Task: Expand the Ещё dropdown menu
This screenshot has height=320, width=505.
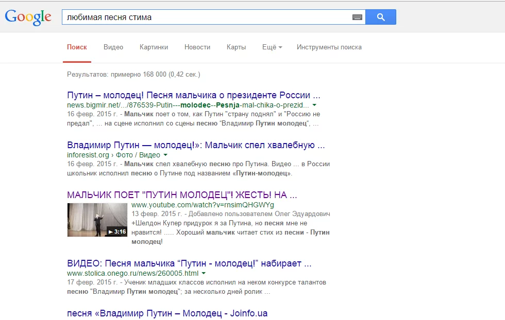Action: 272,47
